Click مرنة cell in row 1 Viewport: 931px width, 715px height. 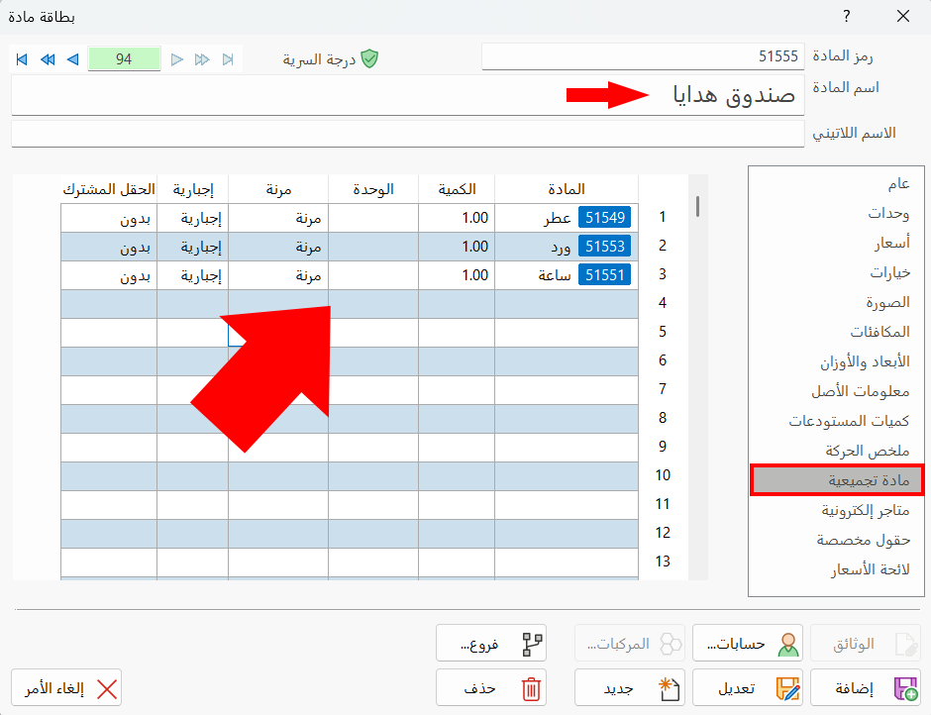point(278,218)
